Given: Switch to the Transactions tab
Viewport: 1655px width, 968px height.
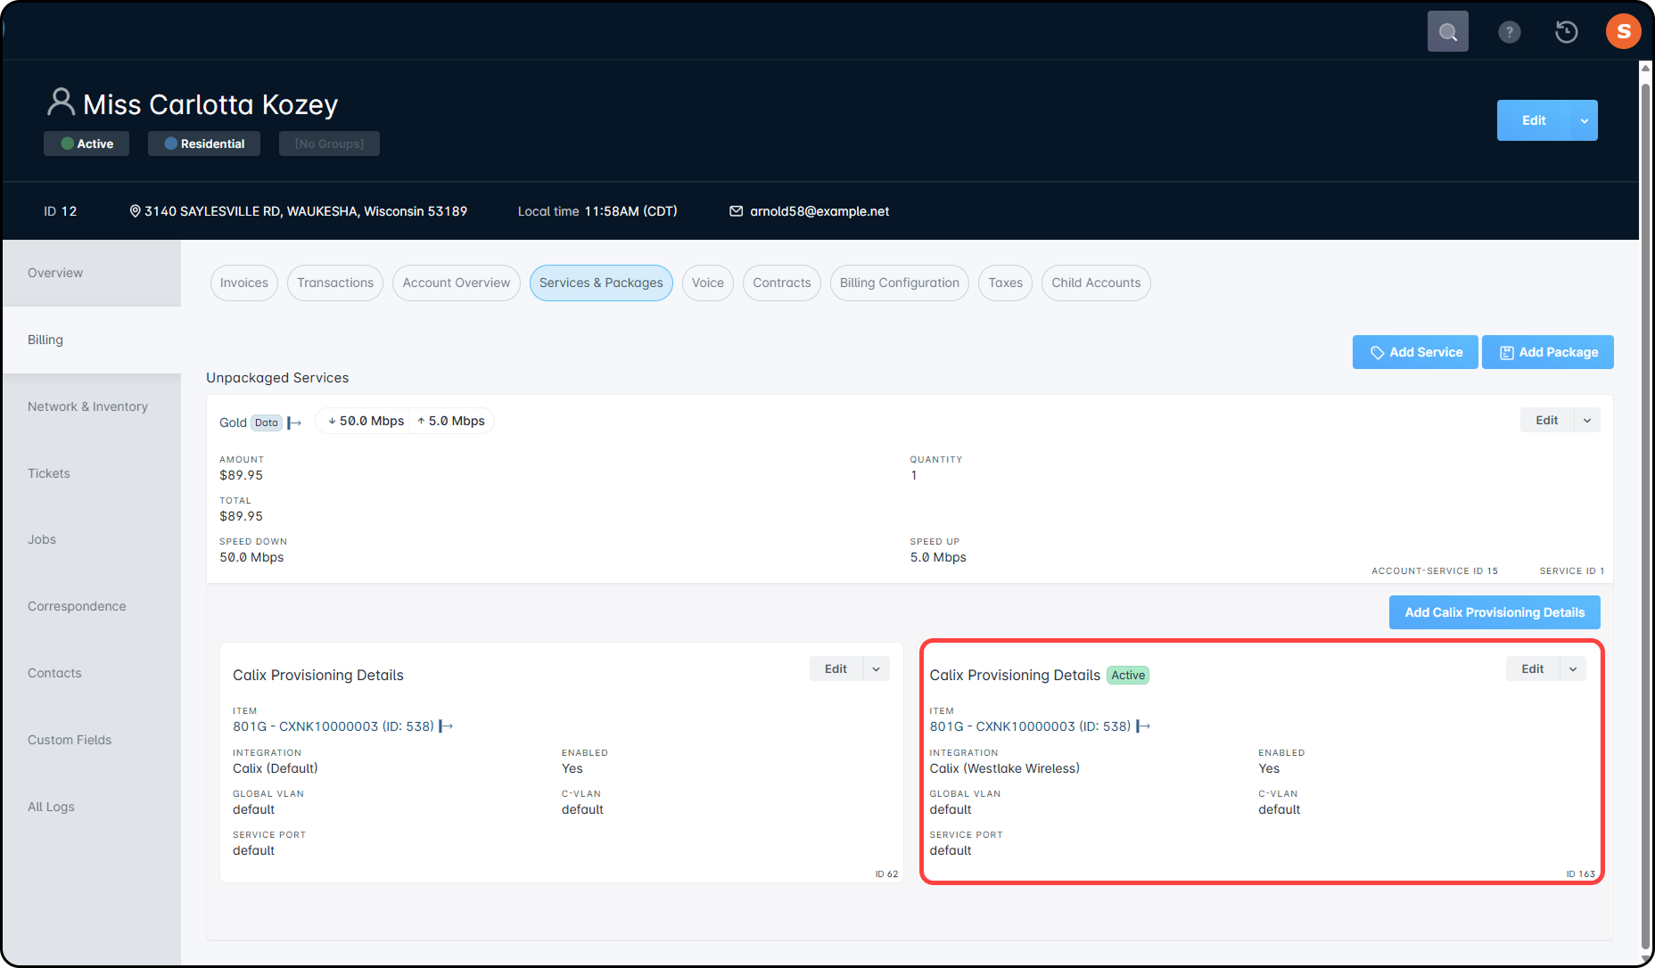Looking at the screenshot, I should coord(335,283).
